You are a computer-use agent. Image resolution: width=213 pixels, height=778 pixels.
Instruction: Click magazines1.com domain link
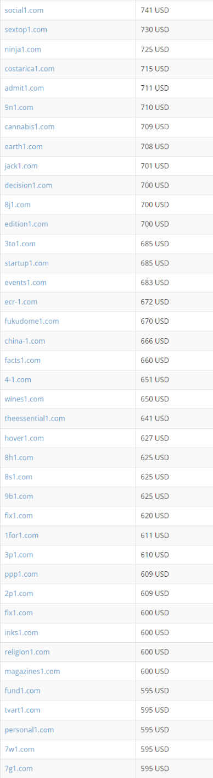pos(32,671)
